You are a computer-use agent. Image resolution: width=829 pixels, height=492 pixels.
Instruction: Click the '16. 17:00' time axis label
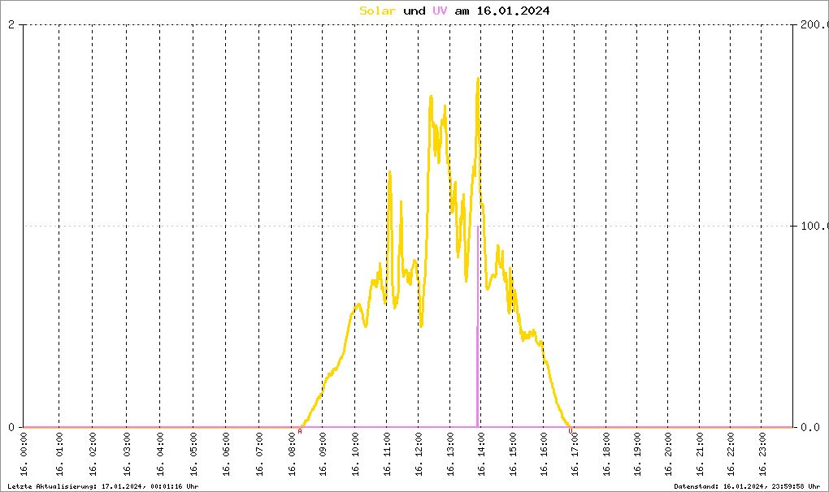click(575, 455)
